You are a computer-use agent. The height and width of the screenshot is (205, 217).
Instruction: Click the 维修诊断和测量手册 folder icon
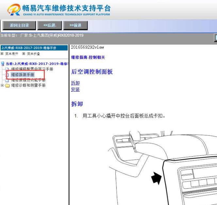tap(7, 86)
